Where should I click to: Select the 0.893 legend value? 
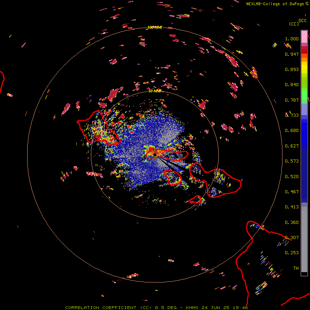point(292,69)
